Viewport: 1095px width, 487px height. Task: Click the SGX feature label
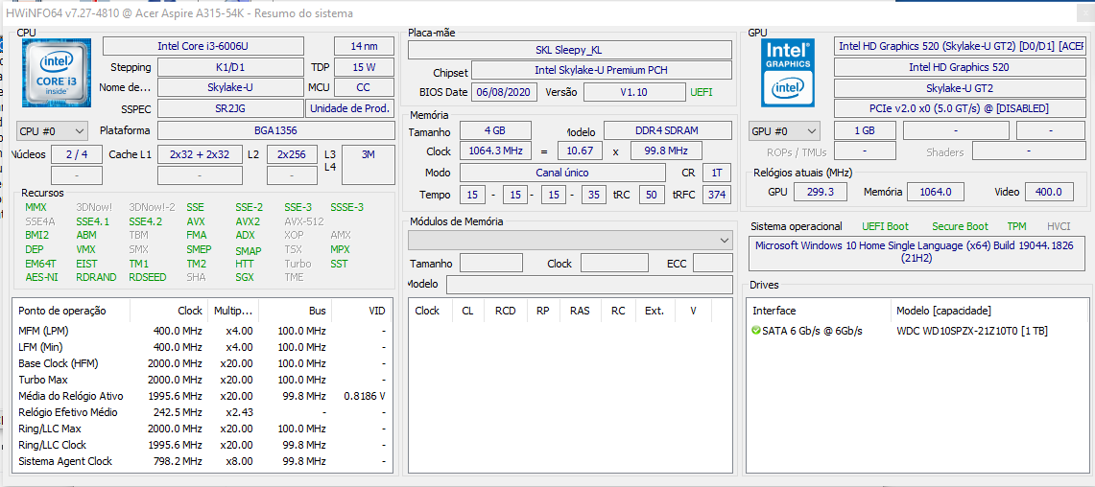tap(245, 277)
